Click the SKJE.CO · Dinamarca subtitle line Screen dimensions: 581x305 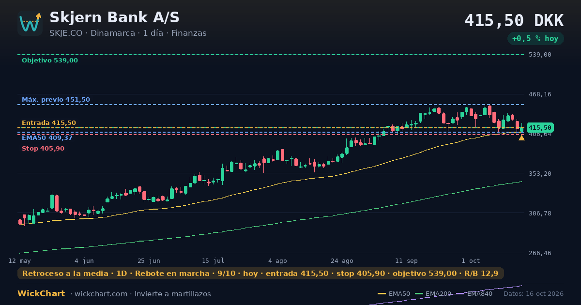(128, 33)
